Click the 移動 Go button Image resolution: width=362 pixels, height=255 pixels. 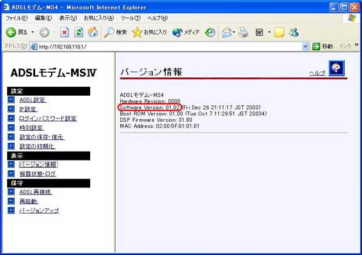[322, 47]
